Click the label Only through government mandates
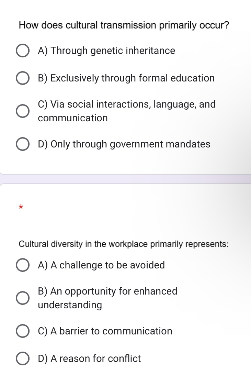251x387 pixels. [124, 144]
